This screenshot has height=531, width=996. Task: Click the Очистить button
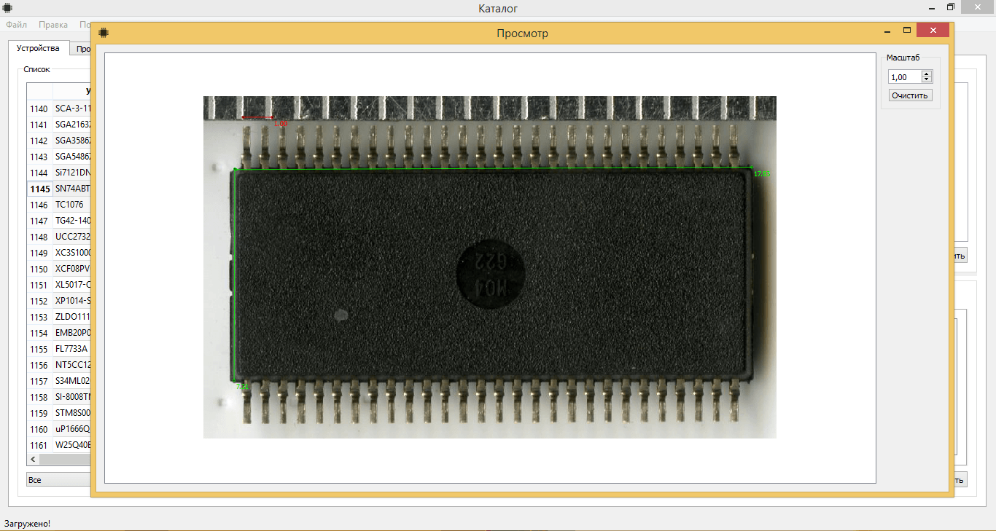click(x=910, y=95)
